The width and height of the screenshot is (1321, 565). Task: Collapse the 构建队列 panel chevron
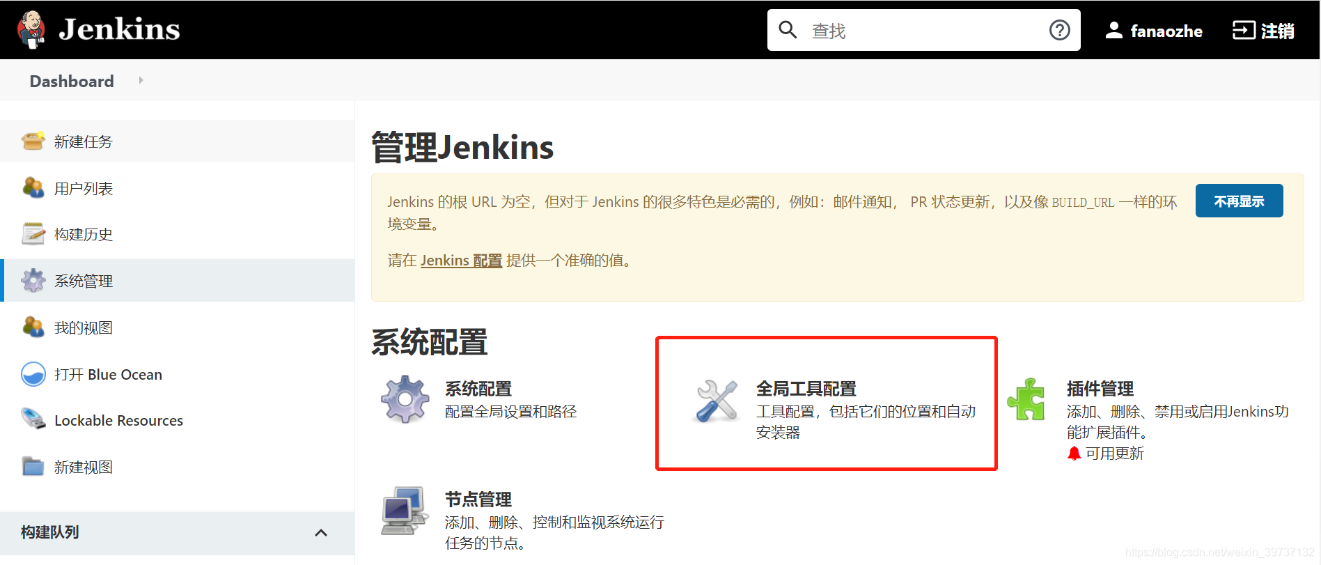(x=321, y=533)
